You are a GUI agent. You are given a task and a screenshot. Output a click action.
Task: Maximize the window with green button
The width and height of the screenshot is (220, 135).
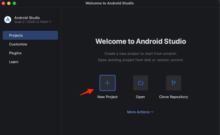pyautogui.click(x=14, y=3)
